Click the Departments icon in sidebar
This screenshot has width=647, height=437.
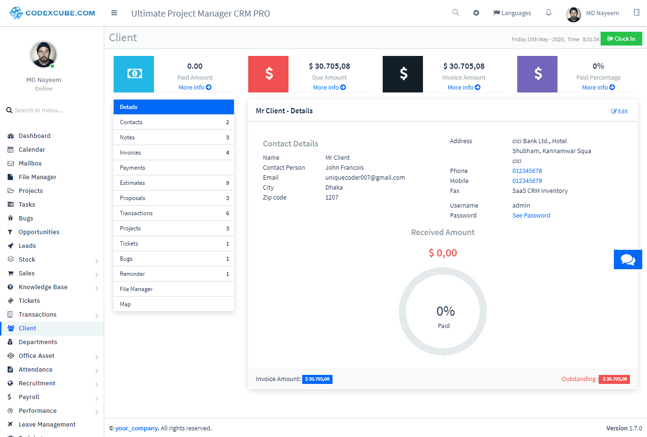(x=10, y=342)
